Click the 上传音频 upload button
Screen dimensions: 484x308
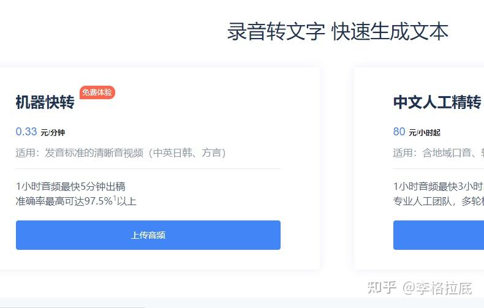(x=148, y=235)
